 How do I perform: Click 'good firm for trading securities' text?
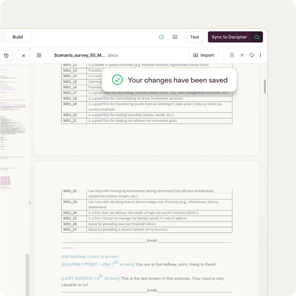(x=119, y=115)
